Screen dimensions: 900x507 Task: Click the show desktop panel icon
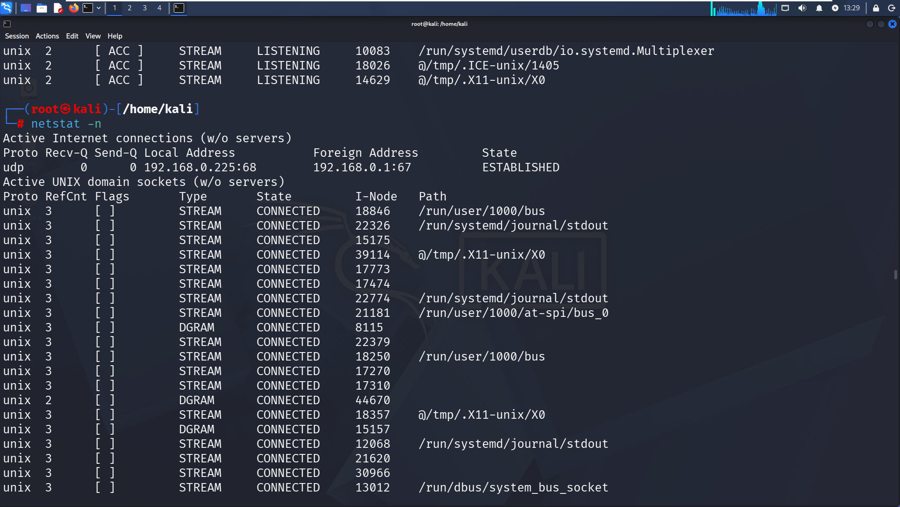click(26, 8)
